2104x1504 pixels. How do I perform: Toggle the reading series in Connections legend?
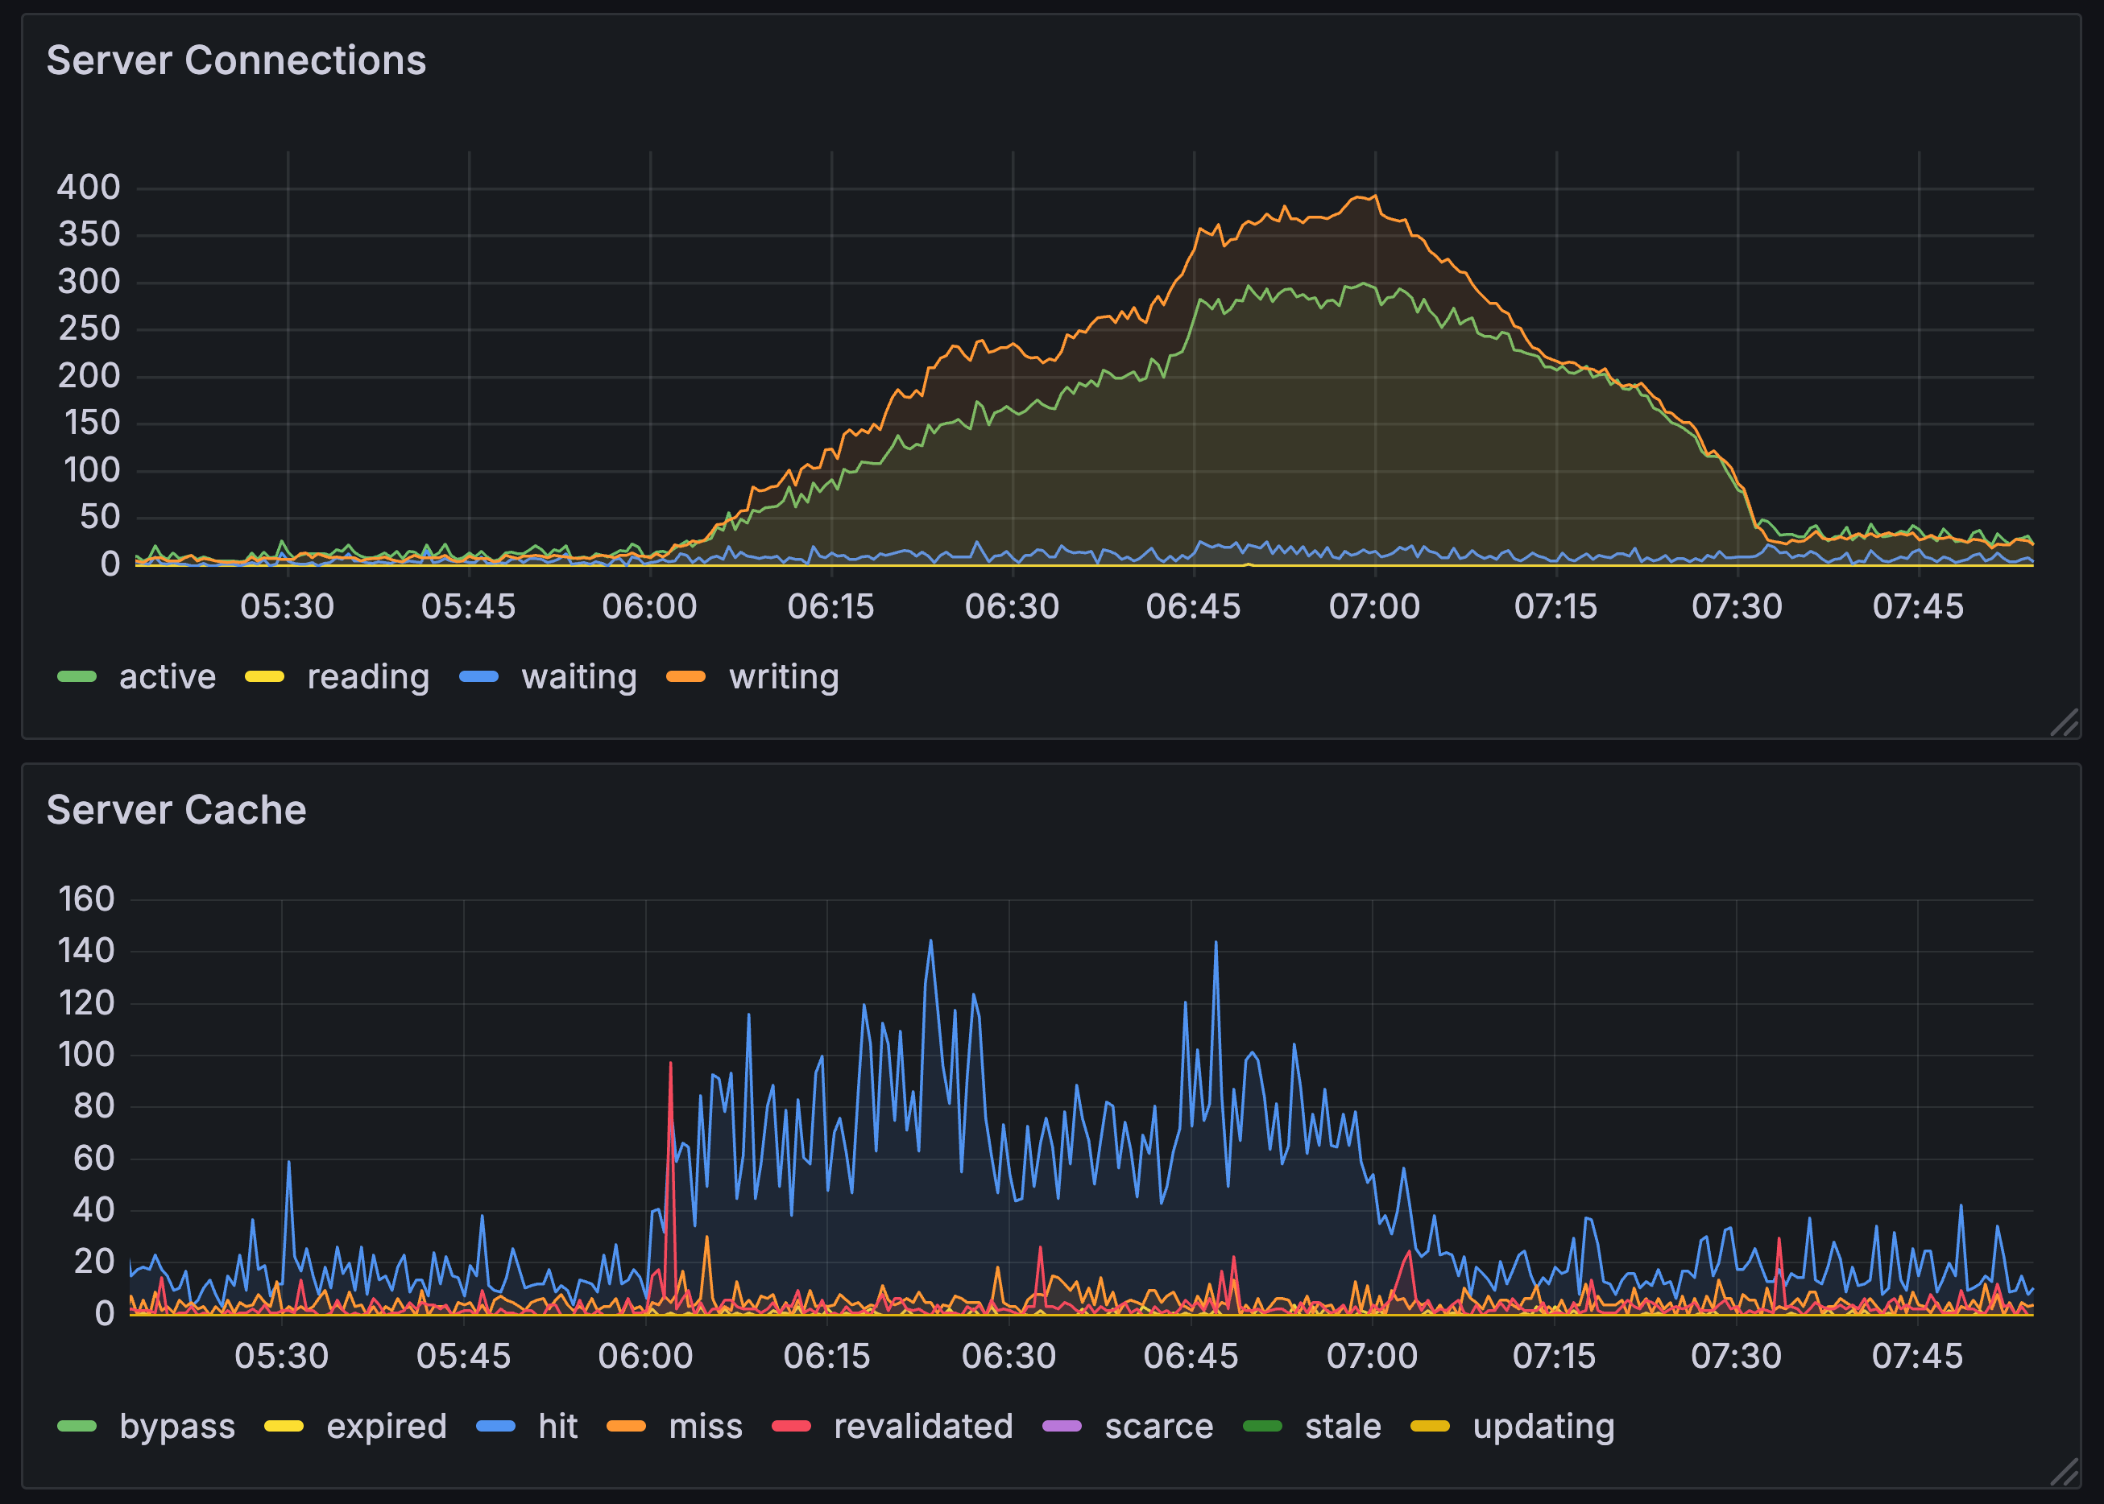368,677
